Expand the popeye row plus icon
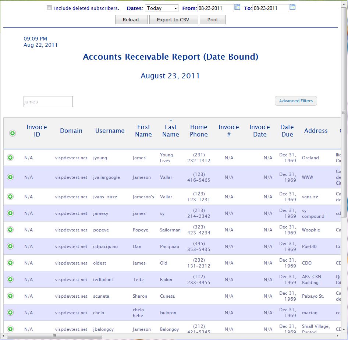348x340 pixels. tap(10, 230)
